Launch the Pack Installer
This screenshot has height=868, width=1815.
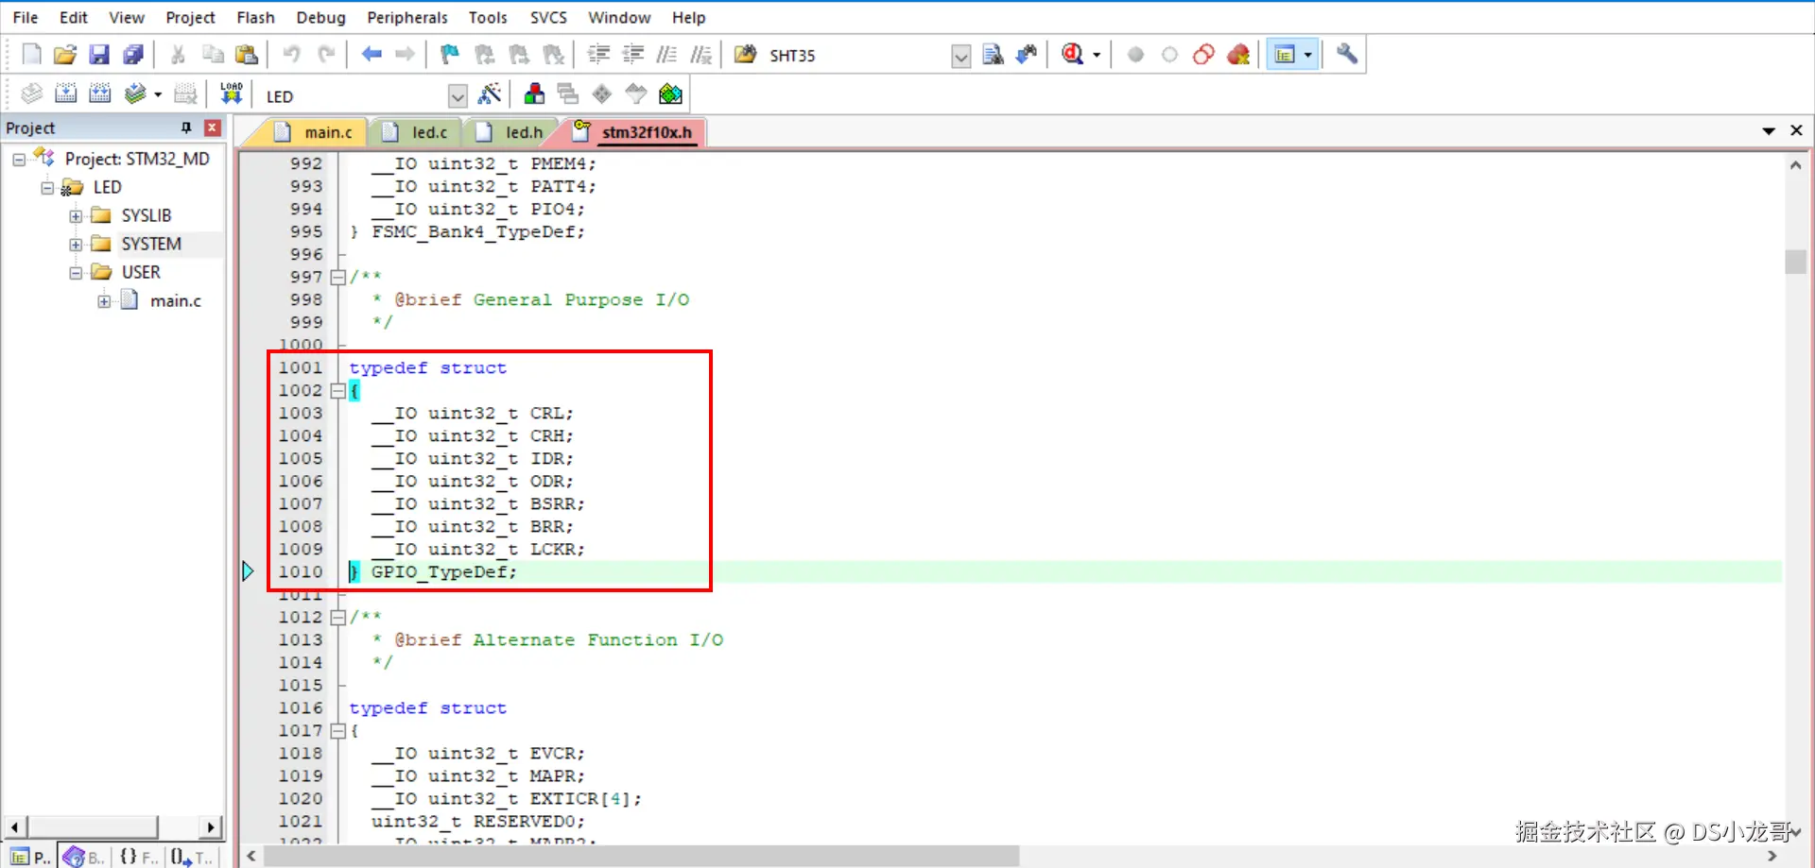(670, 94)
